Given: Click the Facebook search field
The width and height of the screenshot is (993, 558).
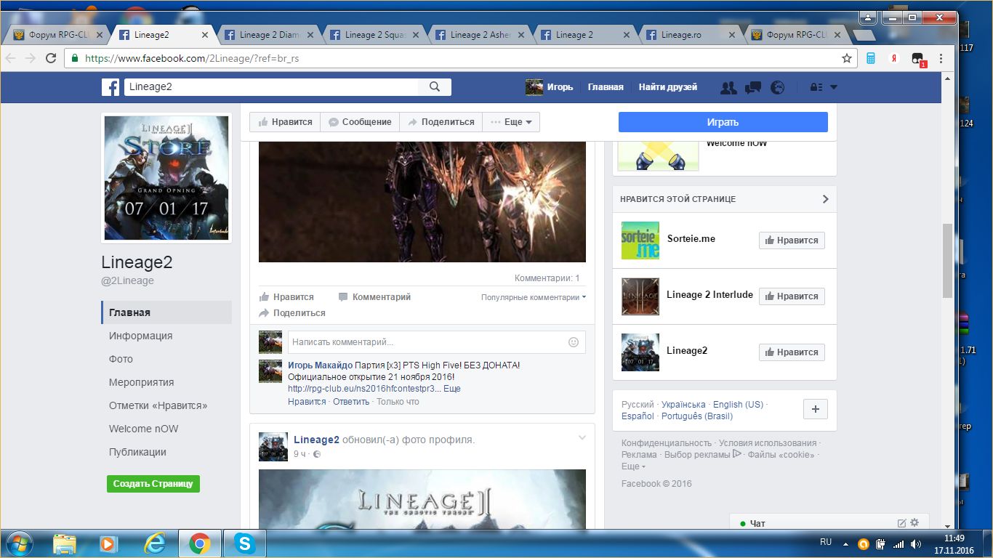Looking at the screenshot, I should tap(271, 87).
